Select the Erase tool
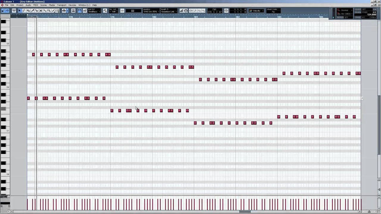Image resolution: width=381 pixels, height=214 pixels. [28, 11]
